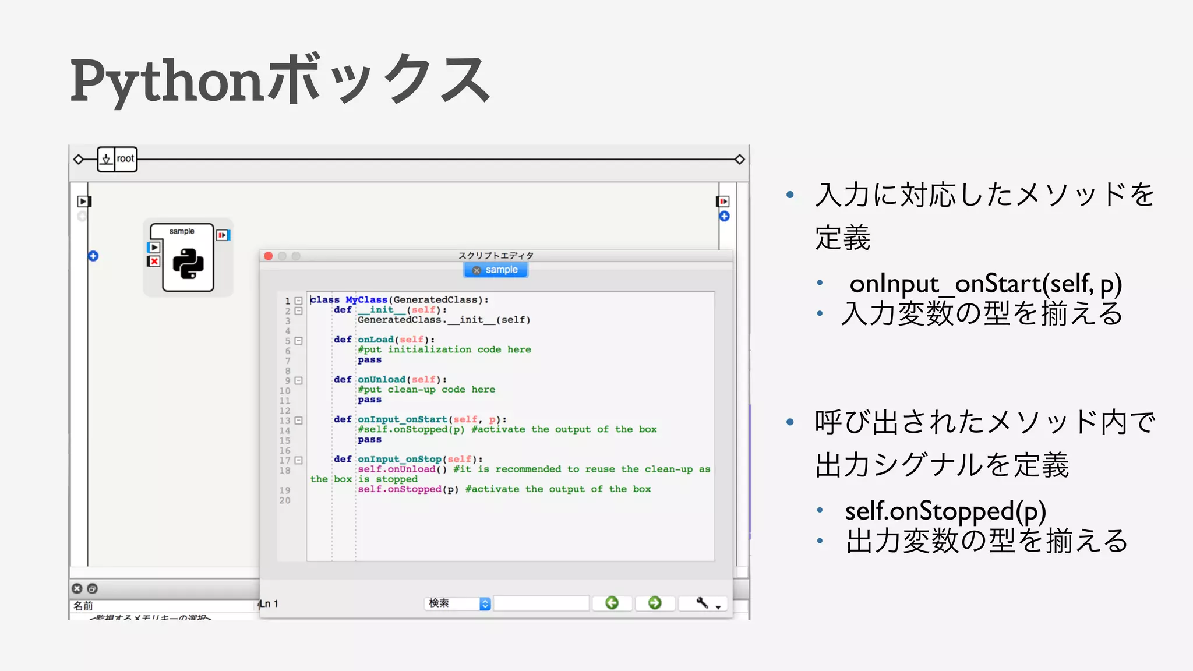Click the Pythonボックス slide title
This screenshot has height=671, width=1193.
click(280, 80)
